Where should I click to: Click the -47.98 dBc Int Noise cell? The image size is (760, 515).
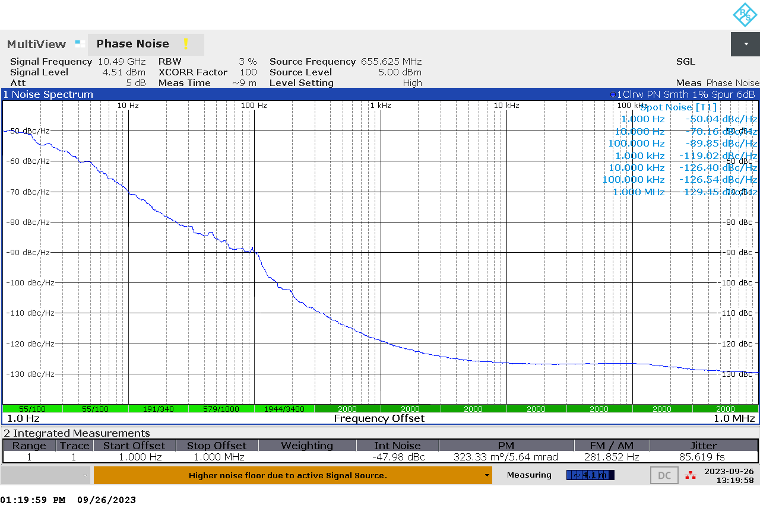[x=399, y=457]
